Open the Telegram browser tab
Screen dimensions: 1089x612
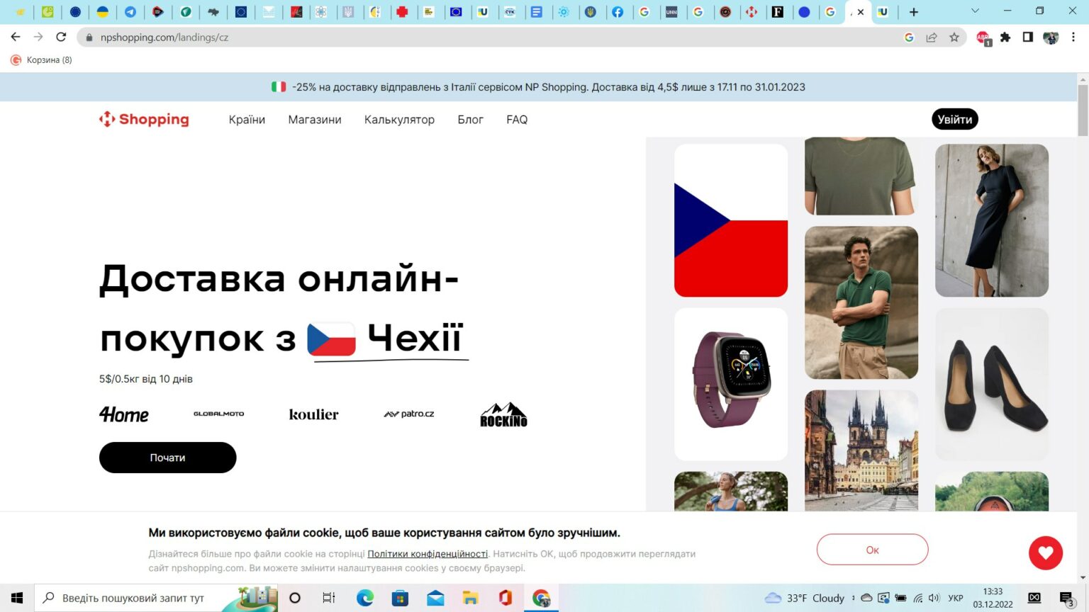pyautogui.click(x=130, y=11)
